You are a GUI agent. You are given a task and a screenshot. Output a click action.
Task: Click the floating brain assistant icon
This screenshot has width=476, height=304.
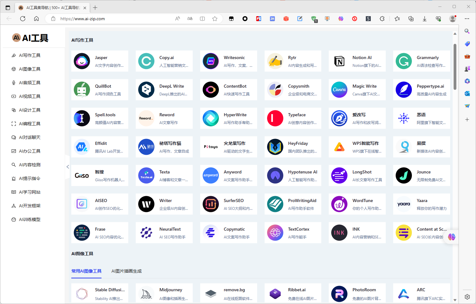452,237
